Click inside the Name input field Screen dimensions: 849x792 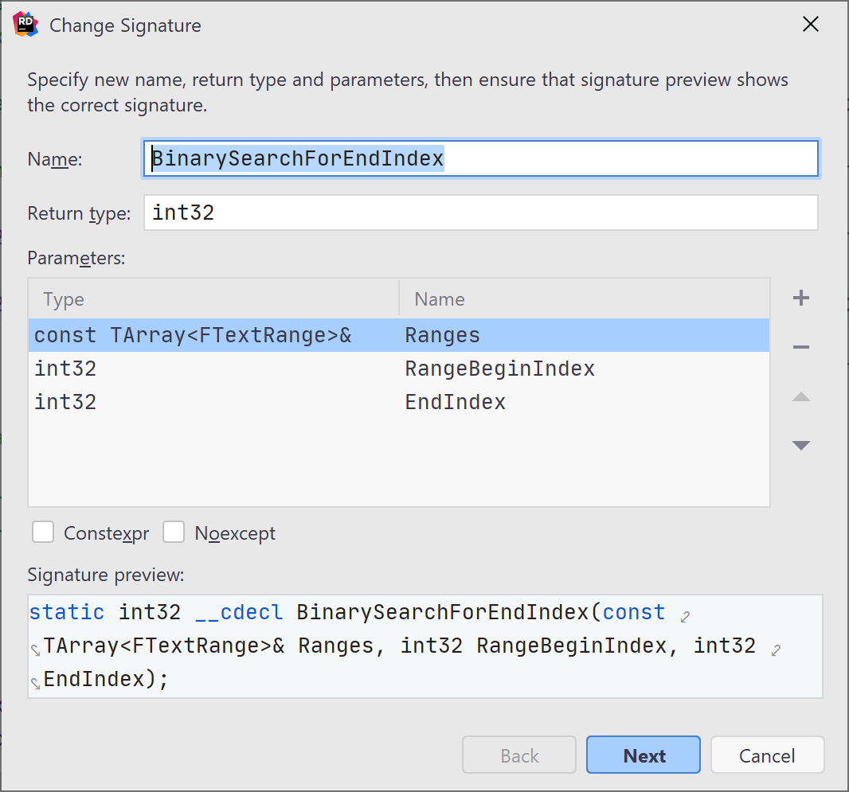click(x=478, y=158)
